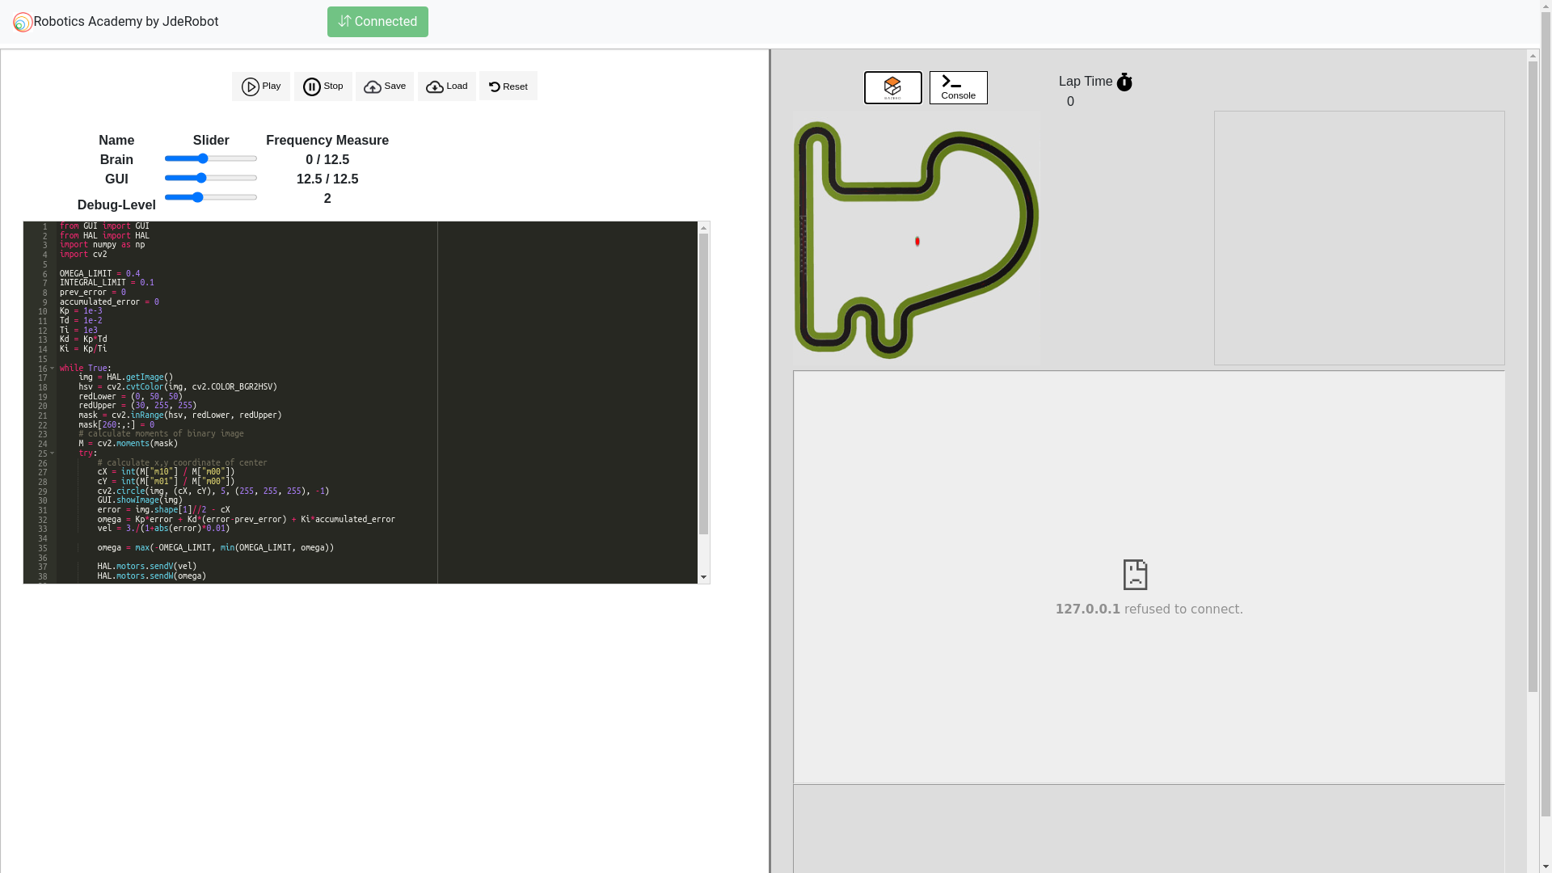Click the Load cloud-download icon
This screenshot has height=873, width=1552.
pyautogui.click(x=435, y=86)
